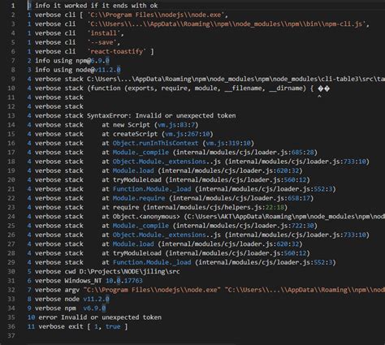This screenshot has width=385, height=345.
Task: Click the 'react-toastify' string
Action: coord(117,51)
